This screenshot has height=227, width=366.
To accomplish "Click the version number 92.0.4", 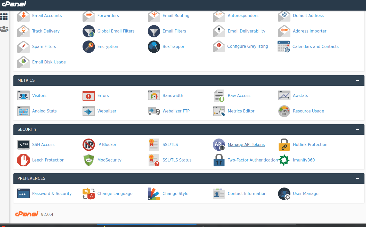I will [47, 214].
